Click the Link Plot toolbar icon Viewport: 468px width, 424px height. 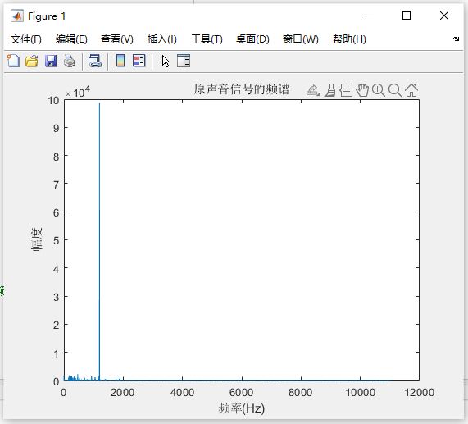click(95, 61)
